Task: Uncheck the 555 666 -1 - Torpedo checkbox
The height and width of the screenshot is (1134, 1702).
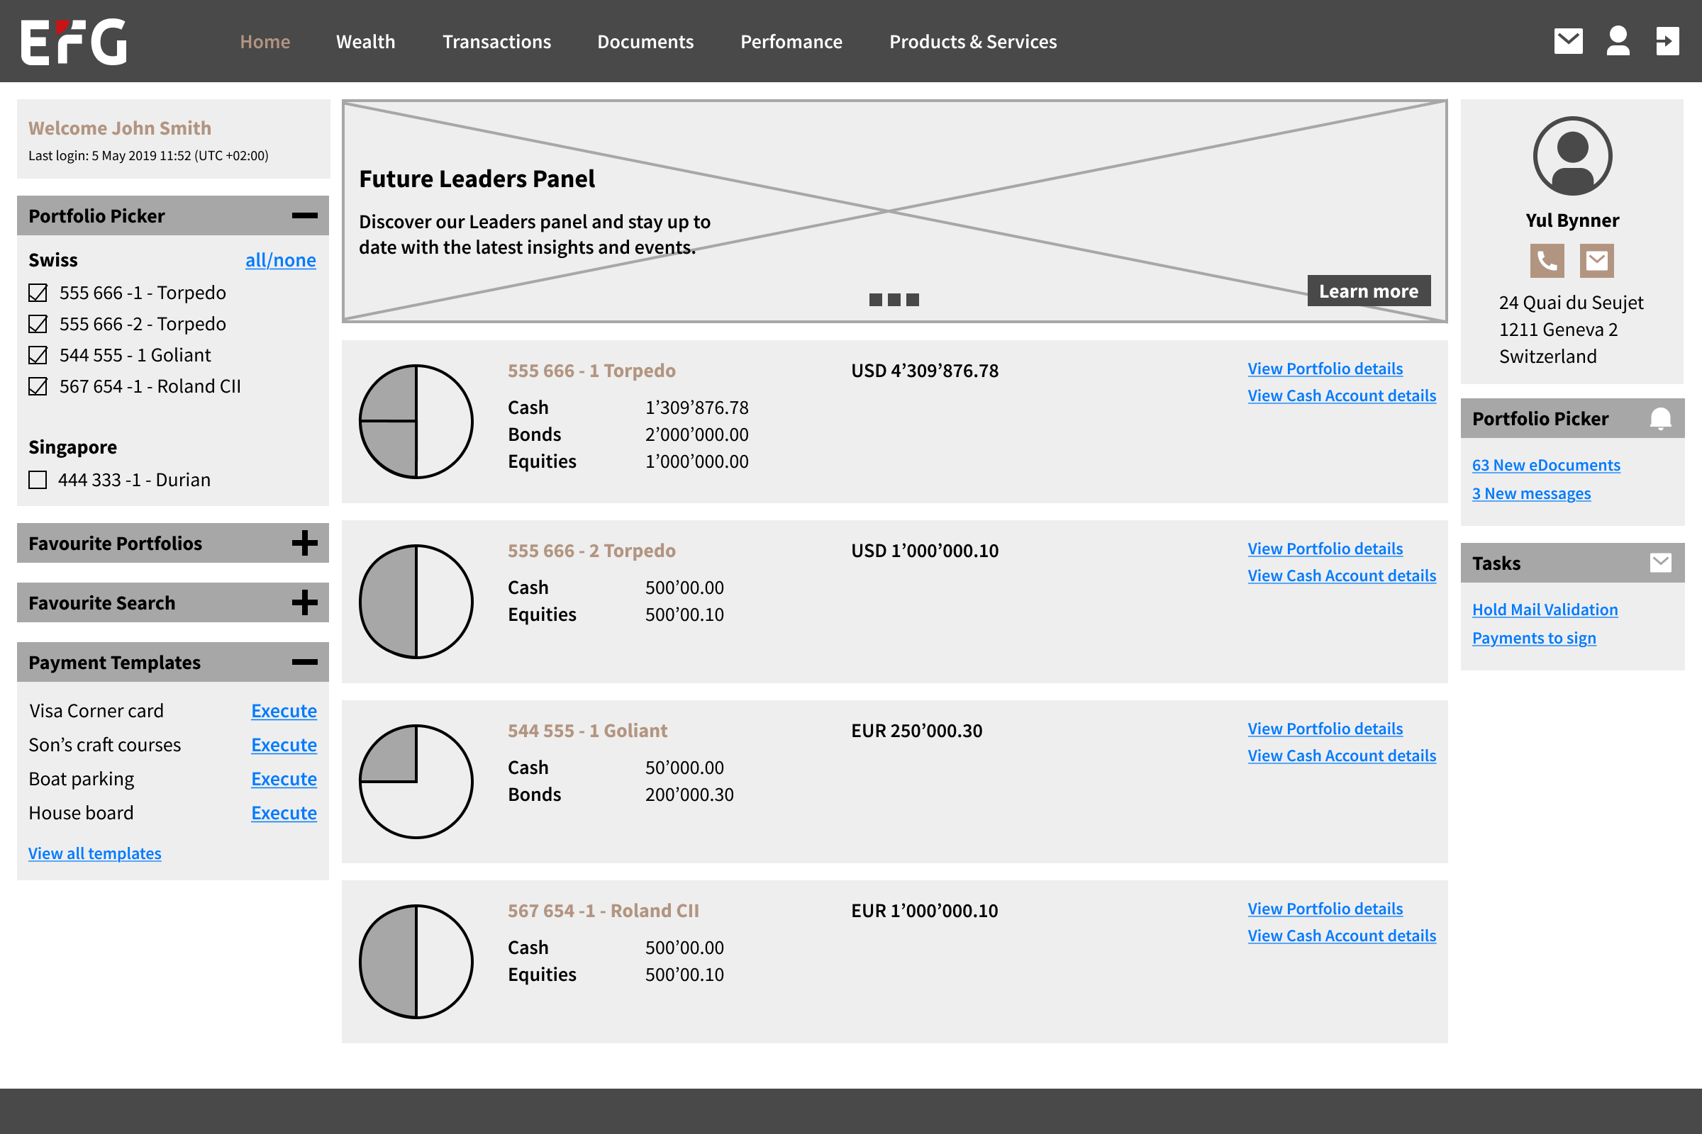Action: pyautogui.click(x=38, y=293)
